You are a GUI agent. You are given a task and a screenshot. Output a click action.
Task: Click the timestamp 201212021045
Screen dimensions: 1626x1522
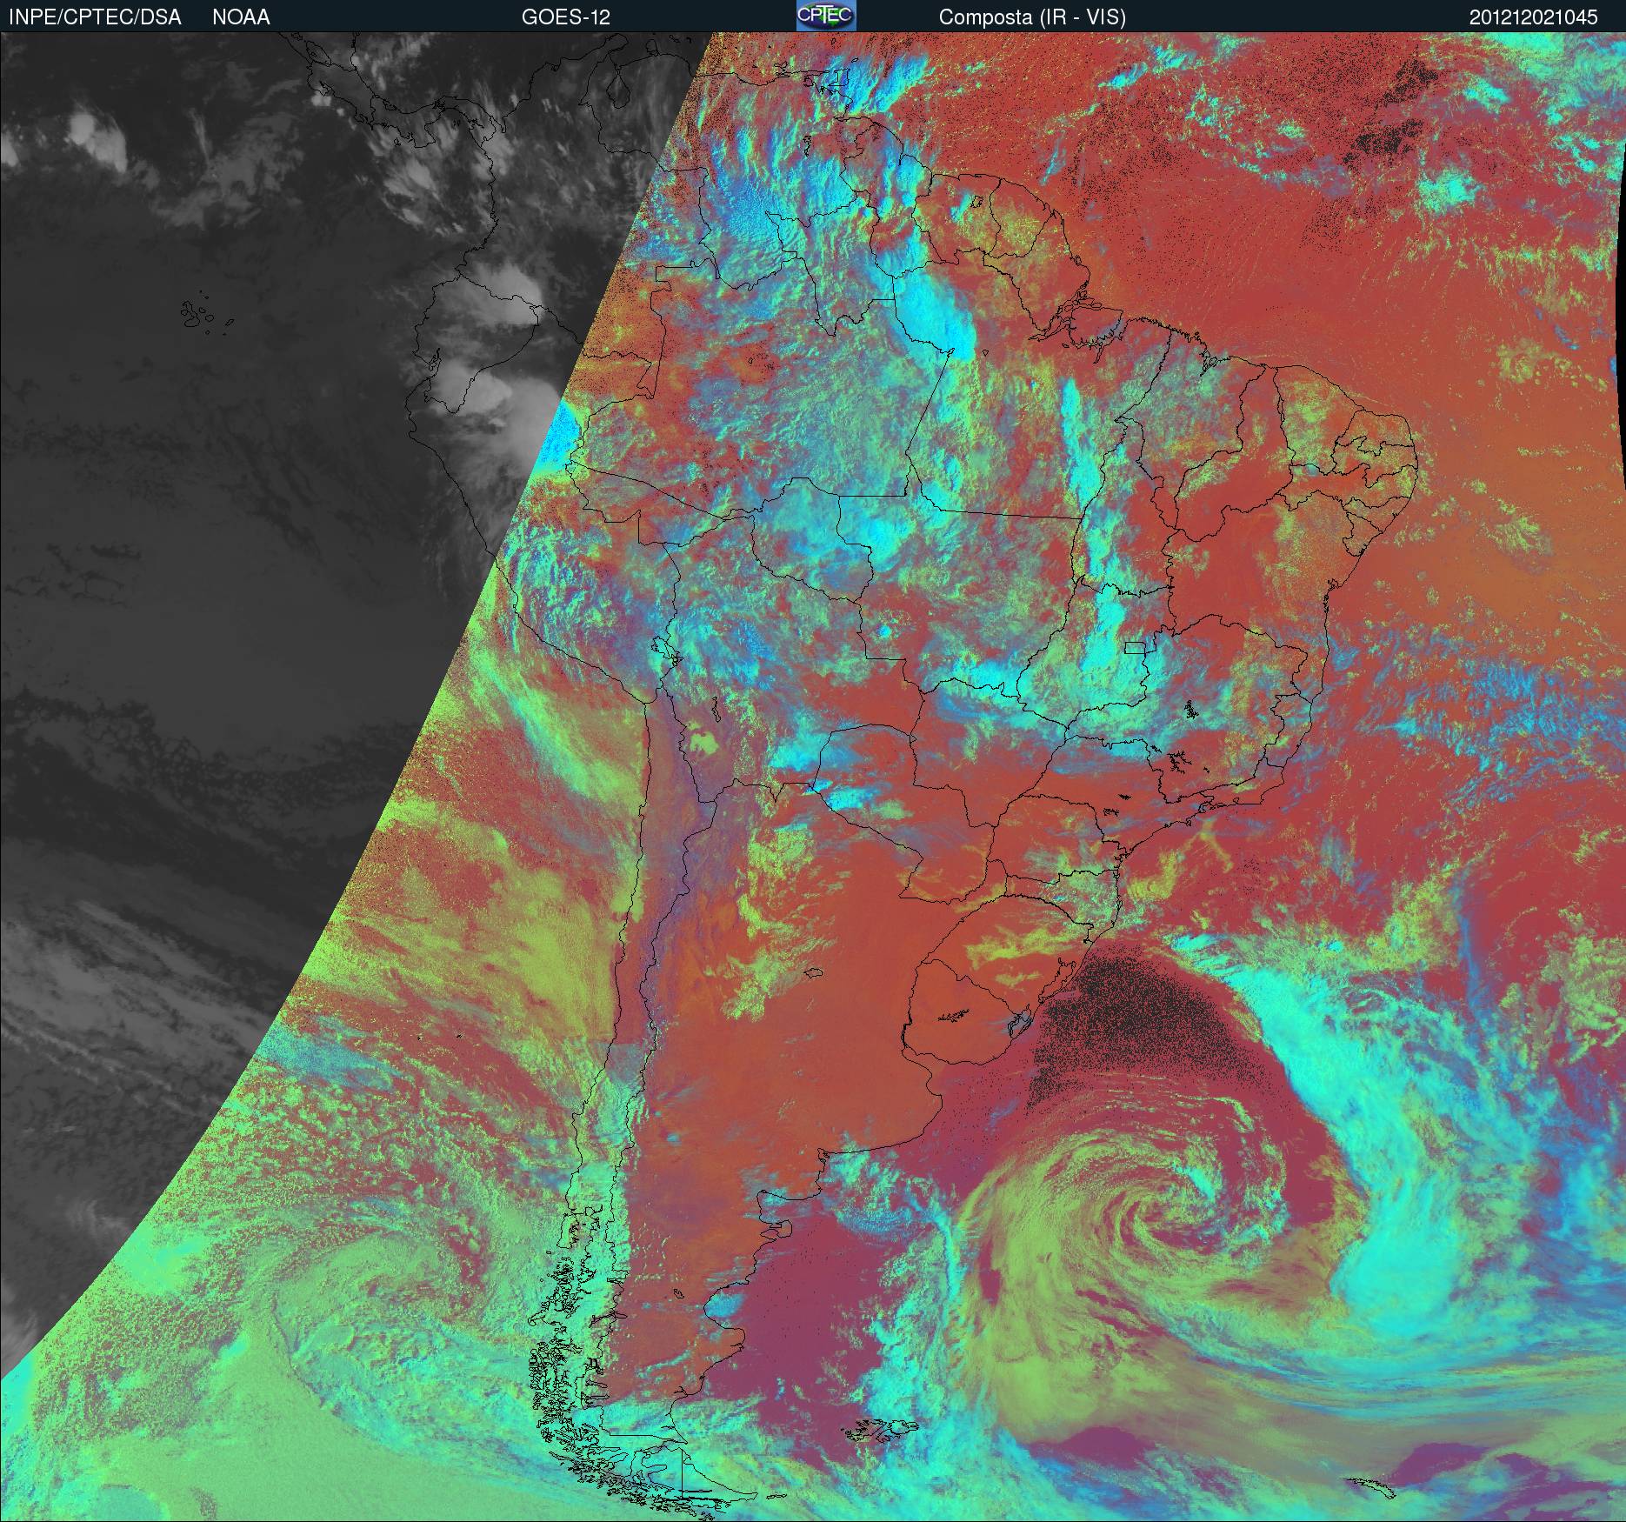[x=1534, y=17]
